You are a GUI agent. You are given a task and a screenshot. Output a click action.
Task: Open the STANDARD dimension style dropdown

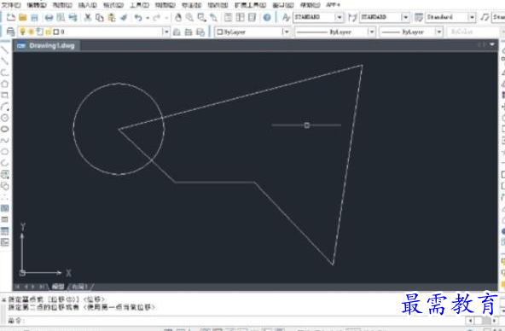[405, 17]
